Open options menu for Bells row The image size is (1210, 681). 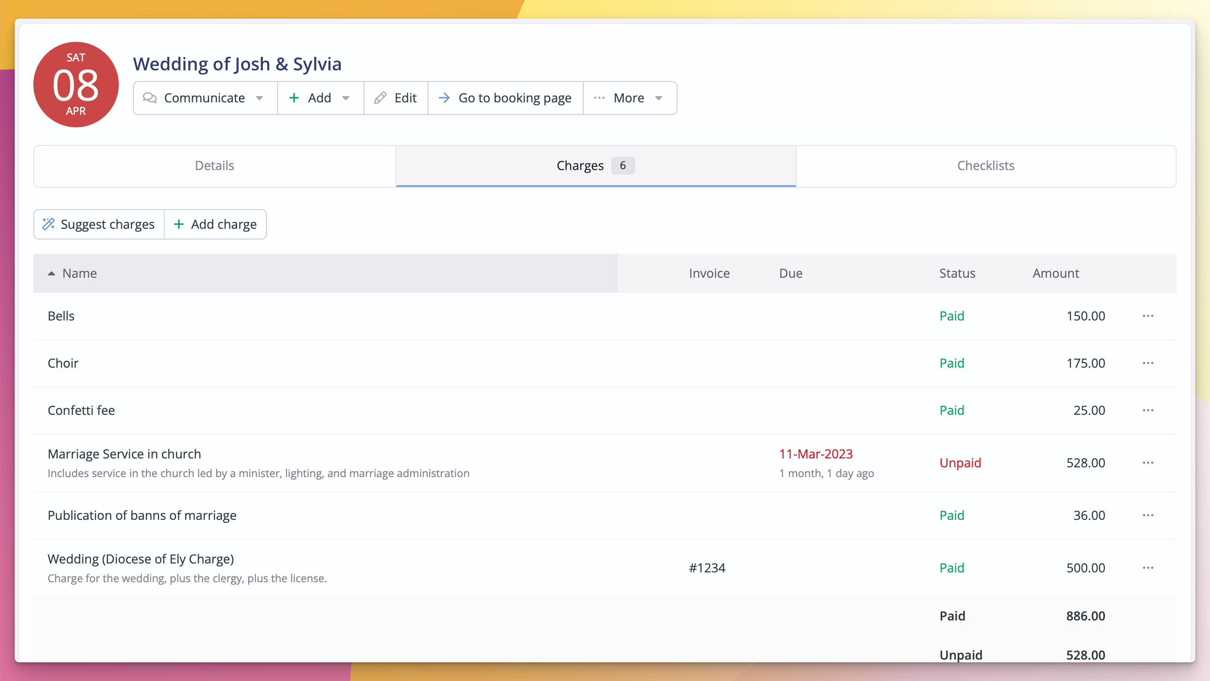pyautogui.click(x=1148, y=316)
